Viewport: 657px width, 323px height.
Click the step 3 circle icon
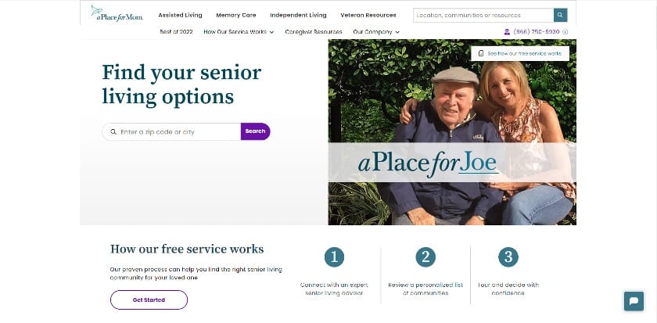(508, 257)
